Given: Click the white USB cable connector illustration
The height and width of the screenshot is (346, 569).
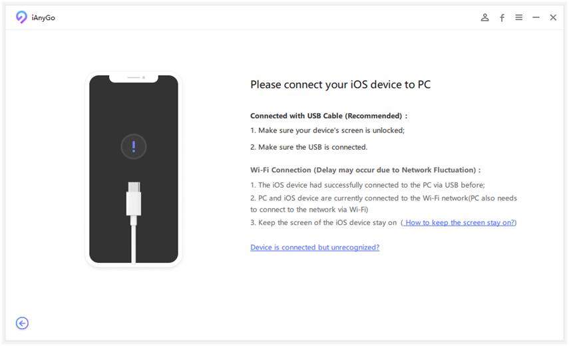Looking at the screenshot, I should pos(134,201).
